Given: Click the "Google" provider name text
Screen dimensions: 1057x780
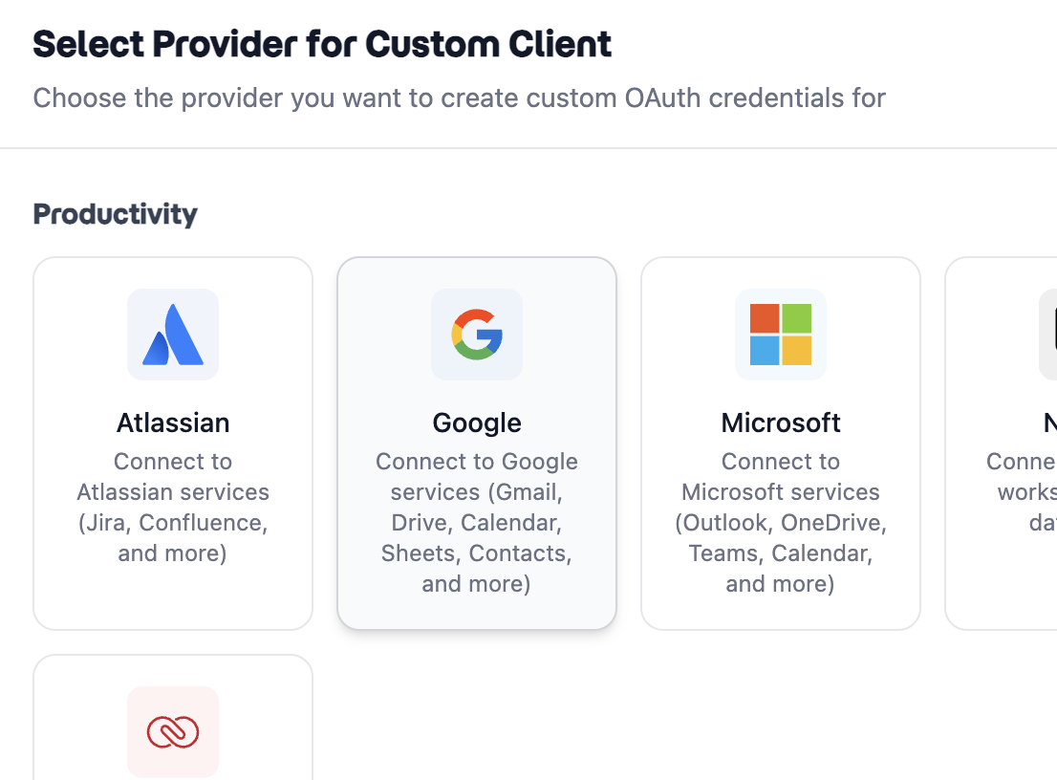Looking at the screenshot, I should coord(477,422).
